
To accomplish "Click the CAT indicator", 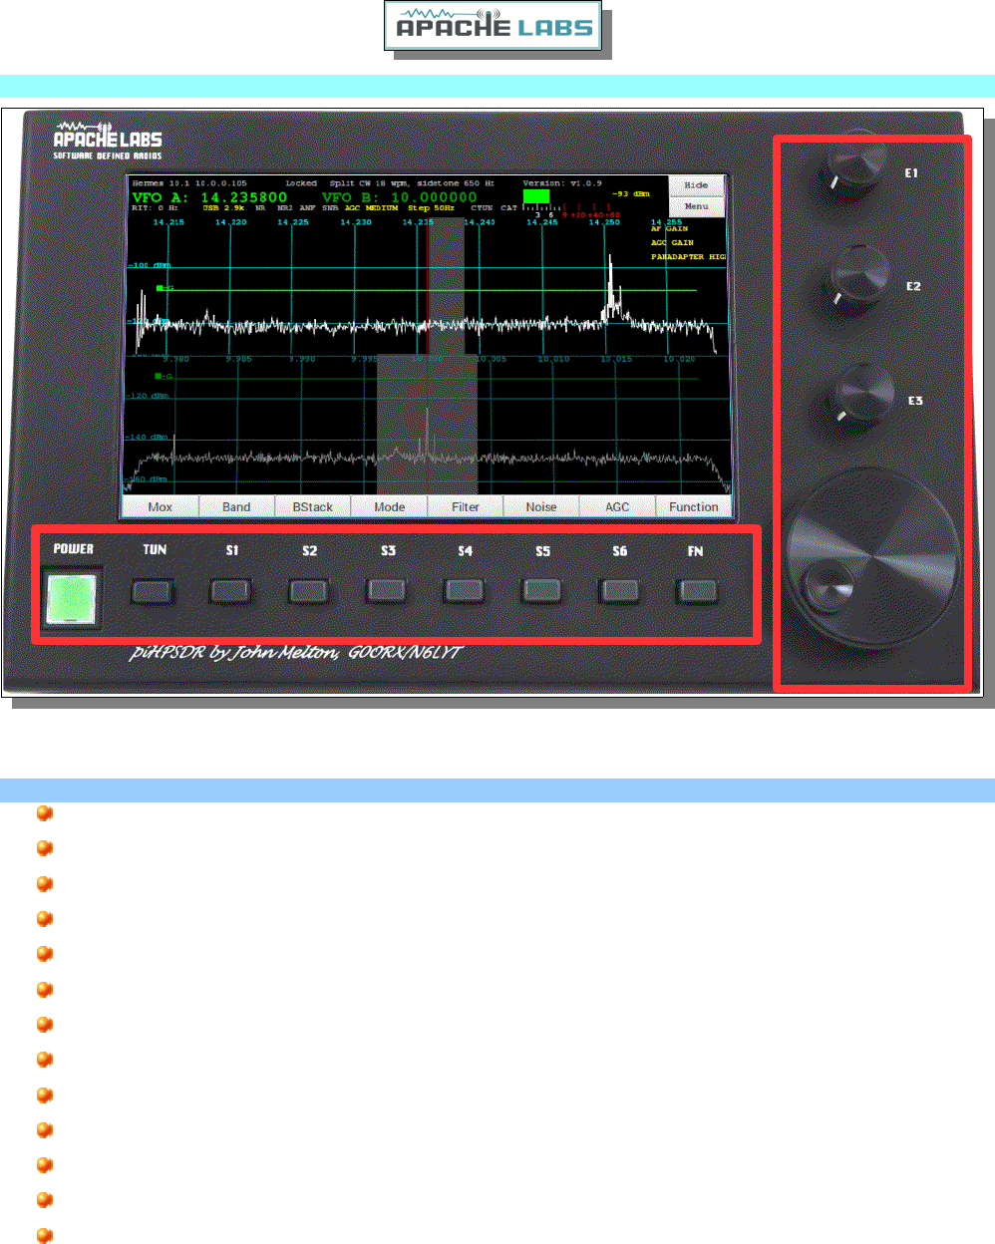I will pyautogui.click(x=509, y=208).
